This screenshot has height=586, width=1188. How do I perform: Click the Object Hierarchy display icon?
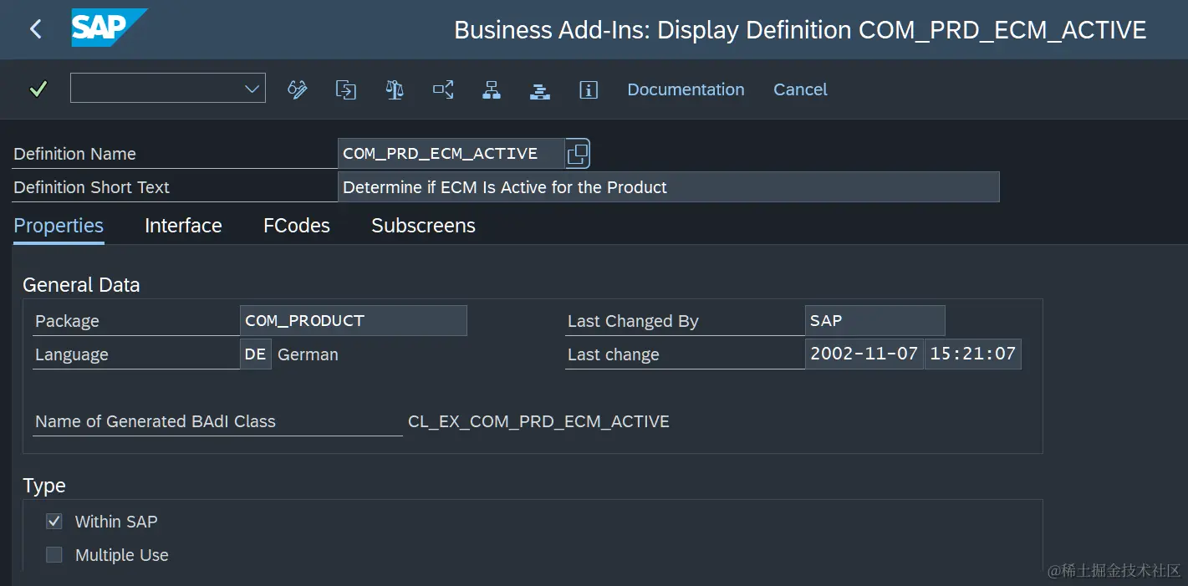pos(492,89)
